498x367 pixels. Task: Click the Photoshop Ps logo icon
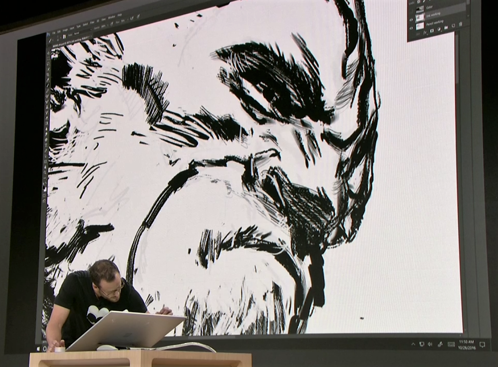pyautogui.click(x=48, y=34)
